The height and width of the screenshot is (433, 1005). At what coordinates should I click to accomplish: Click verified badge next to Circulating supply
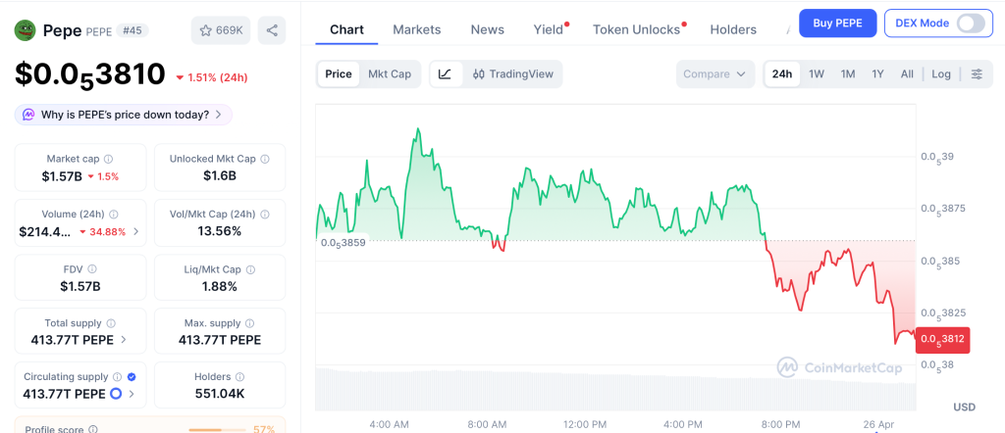click(132, 376)
